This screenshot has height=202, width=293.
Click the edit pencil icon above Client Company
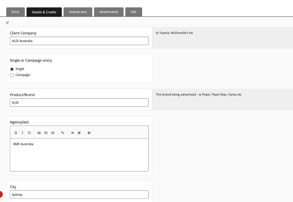click(7, 22)
